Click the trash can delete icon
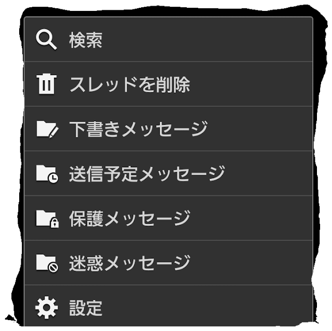The width and height of the screenshot is (332, 331). point(46,84)
